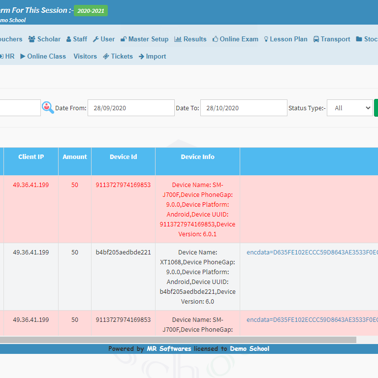The image size is (378, 378).
Task: Open Online Class with the play icon
Action: [43, 57]
